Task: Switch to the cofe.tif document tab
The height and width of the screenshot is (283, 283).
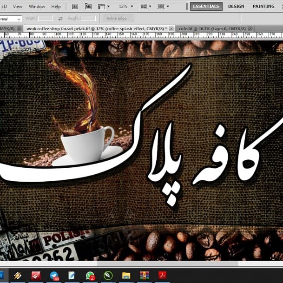Action: tap(212, 29)
